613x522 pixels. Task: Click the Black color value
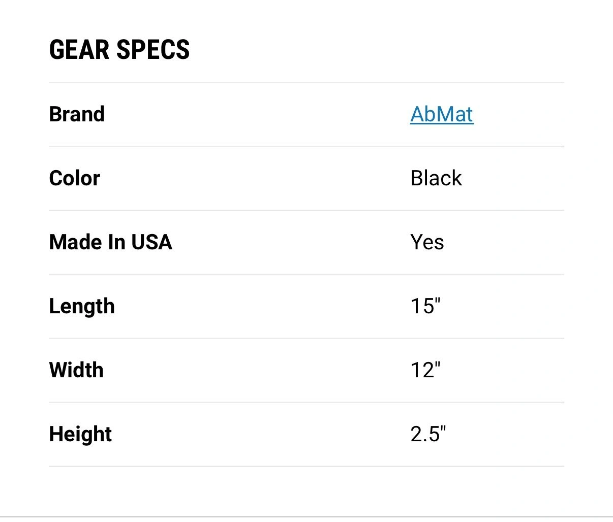click(436, 178)
